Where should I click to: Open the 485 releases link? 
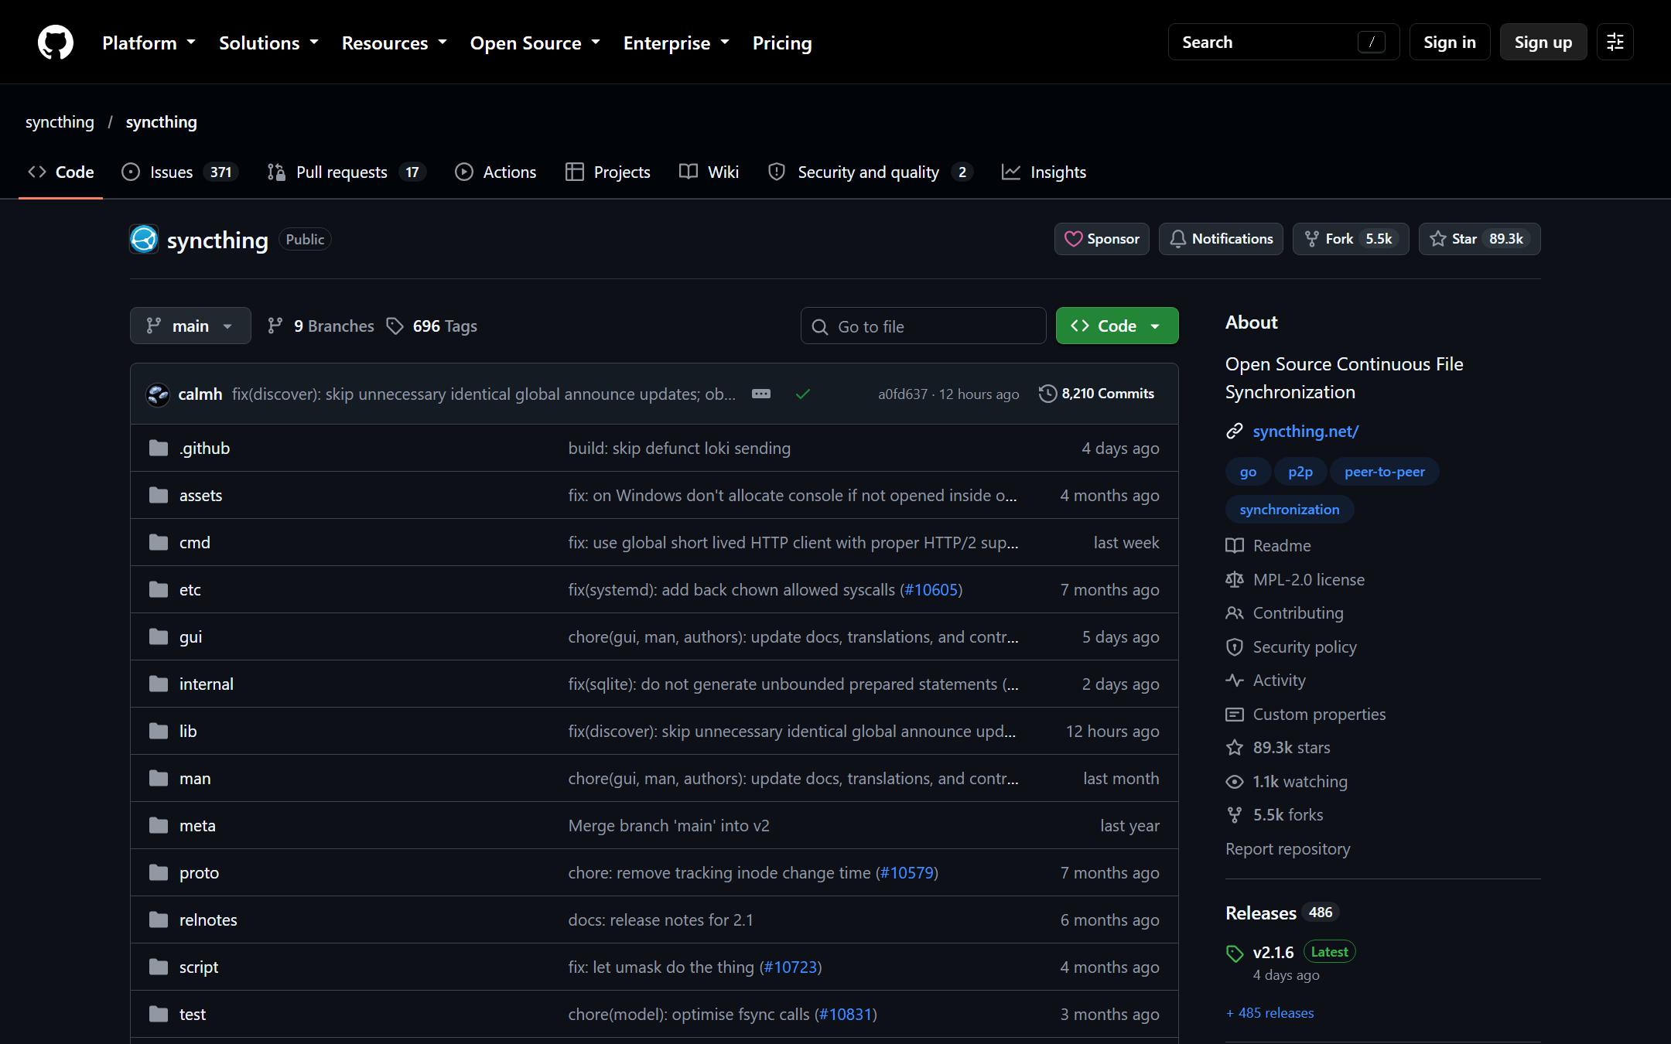tap(1269, 1013)
